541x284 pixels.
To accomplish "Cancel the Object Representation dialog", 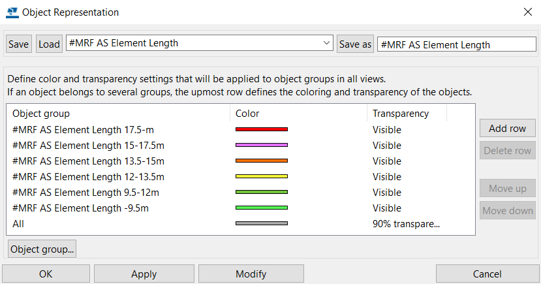I will click(487, 274).
